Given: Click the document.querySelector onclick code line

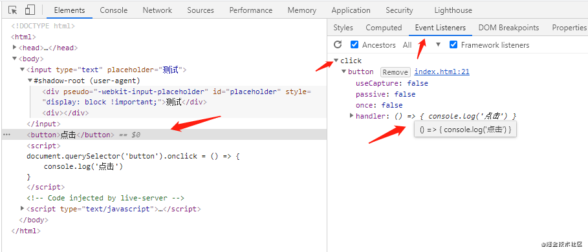Looking at the screenshot, I should tap(133, 156).
